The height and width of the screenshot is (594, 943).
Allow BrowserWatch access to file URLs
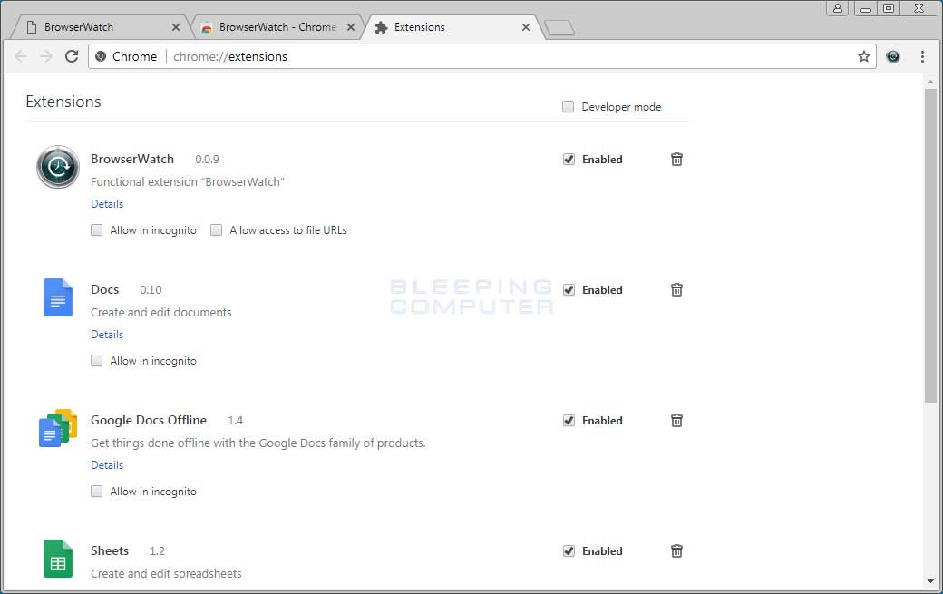coord(217,229)
